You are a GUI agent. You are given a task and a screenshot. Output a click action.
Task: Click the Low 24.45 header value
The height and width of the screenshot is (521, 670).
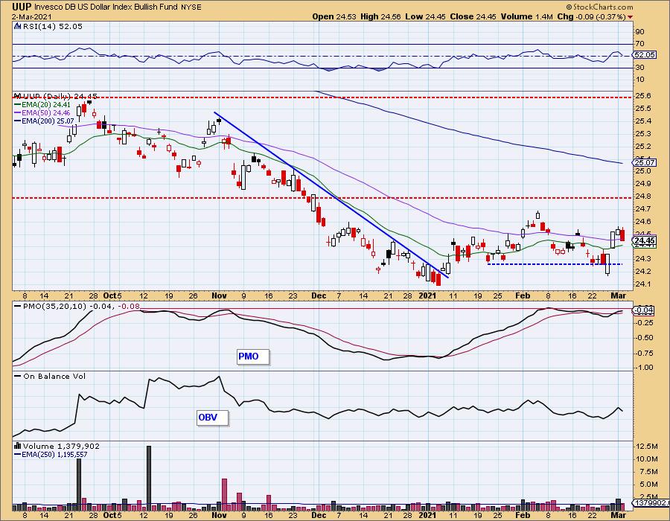425,16
